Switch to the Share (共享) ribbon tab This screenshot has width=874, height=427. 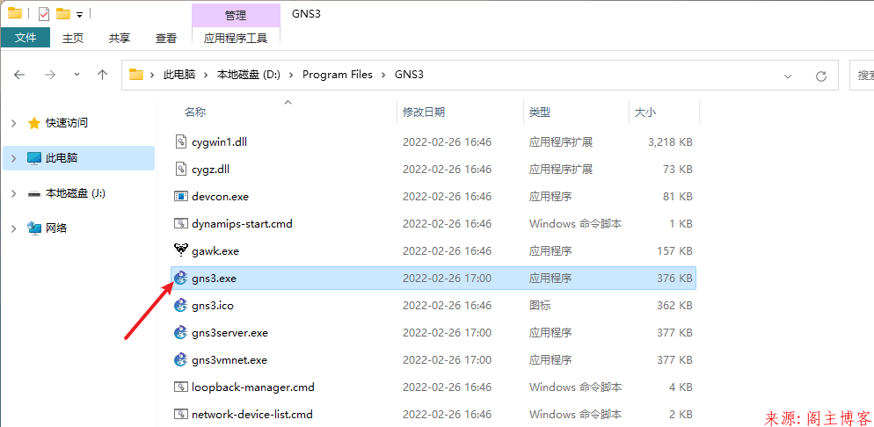click(120, 38)
